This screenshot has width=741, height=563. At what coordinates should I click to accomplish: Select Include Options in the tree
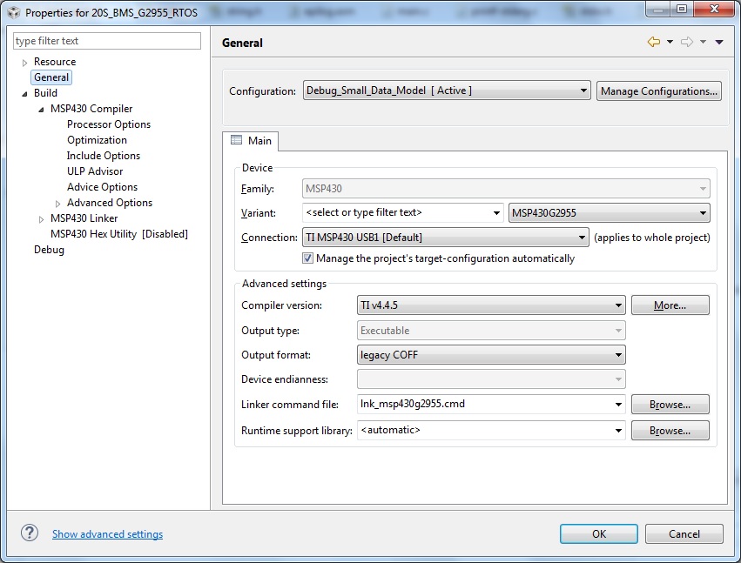coord(104,156)
